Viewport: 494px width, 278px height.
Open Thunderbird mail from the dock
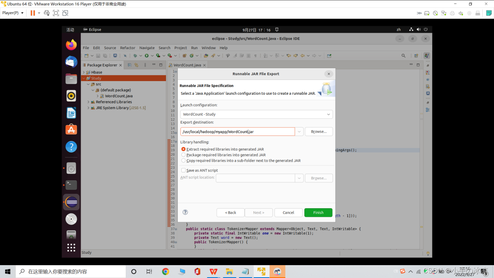pyautogui.click(x=71, y=62)
